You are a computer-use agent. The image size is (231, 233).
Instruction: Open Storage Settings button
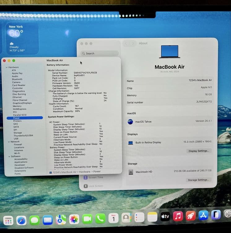pos(198,180)
